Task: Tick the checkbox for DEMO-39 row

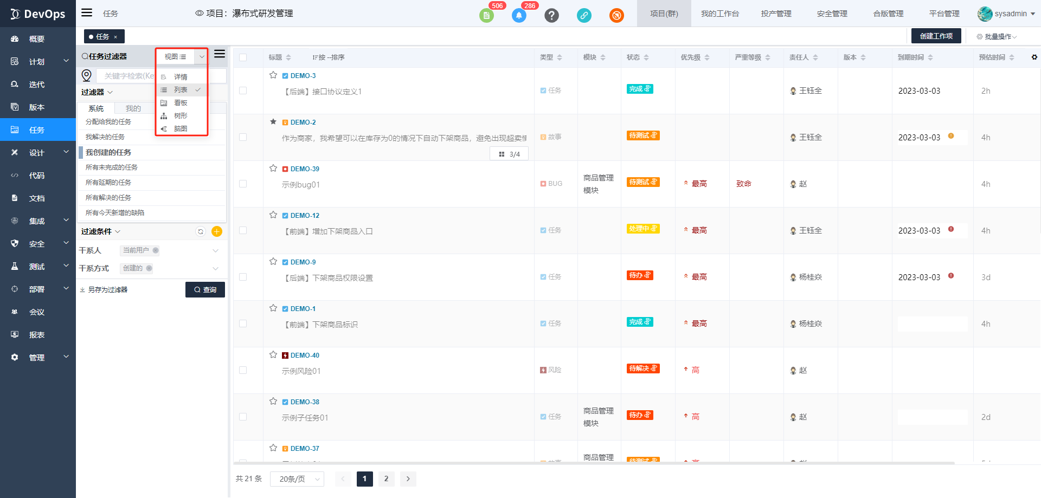Action: click(243, 184)
